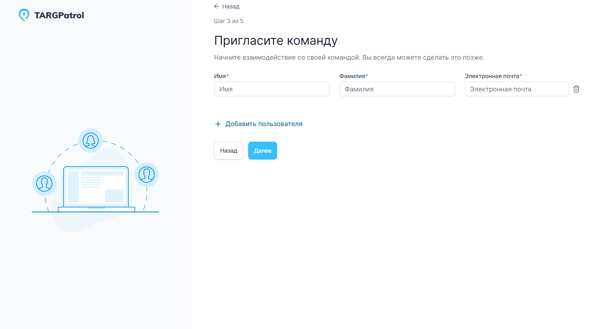597x329 pixels.
Task: Click the Пригласите команду heading
Action: coord(276,40)
